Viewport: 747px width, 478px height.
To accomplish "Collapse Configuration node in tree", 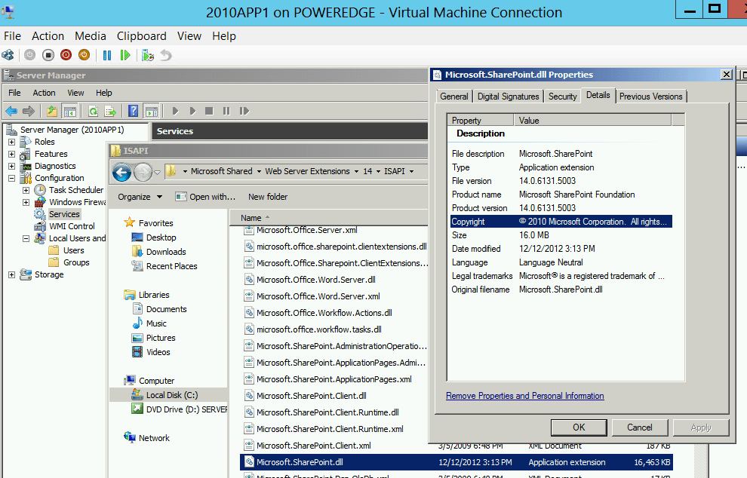I will coord(11,178).
